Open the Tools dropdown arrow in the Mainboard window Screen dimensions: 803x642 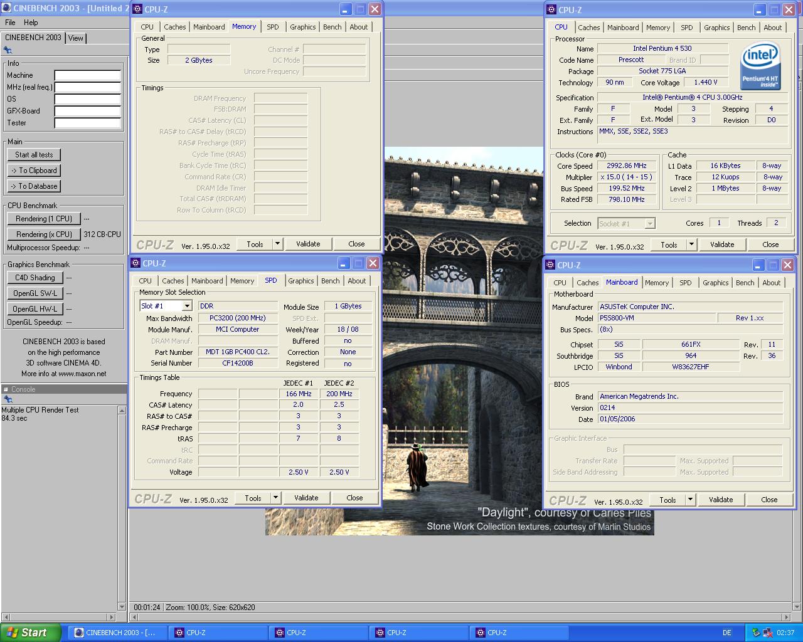pyautogui.click(x=690, y=500)
